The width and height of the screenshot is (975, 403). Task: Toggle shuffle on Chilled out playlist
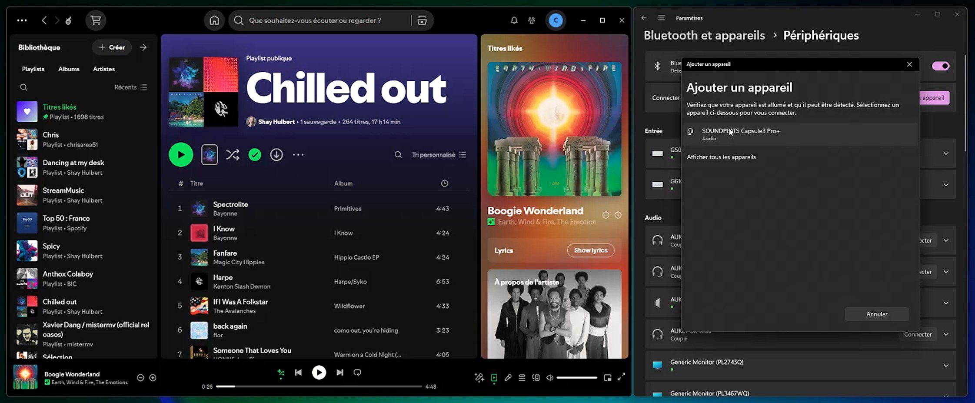233,154
